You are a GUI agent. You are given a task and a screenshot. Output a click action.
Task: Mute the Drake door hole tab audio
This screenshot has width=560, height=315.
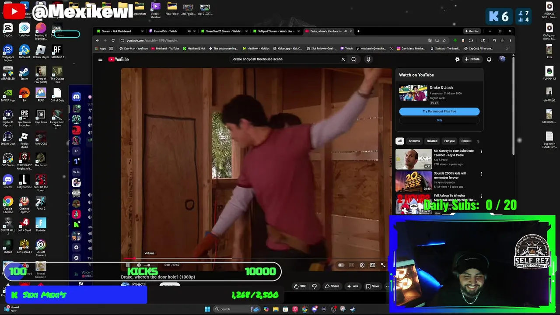click(x=345, y=31)
